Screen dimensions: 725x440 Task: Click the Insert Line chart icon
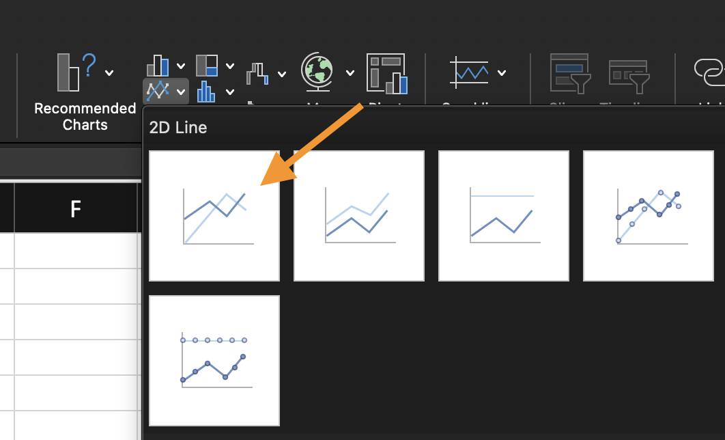(158, 90)
